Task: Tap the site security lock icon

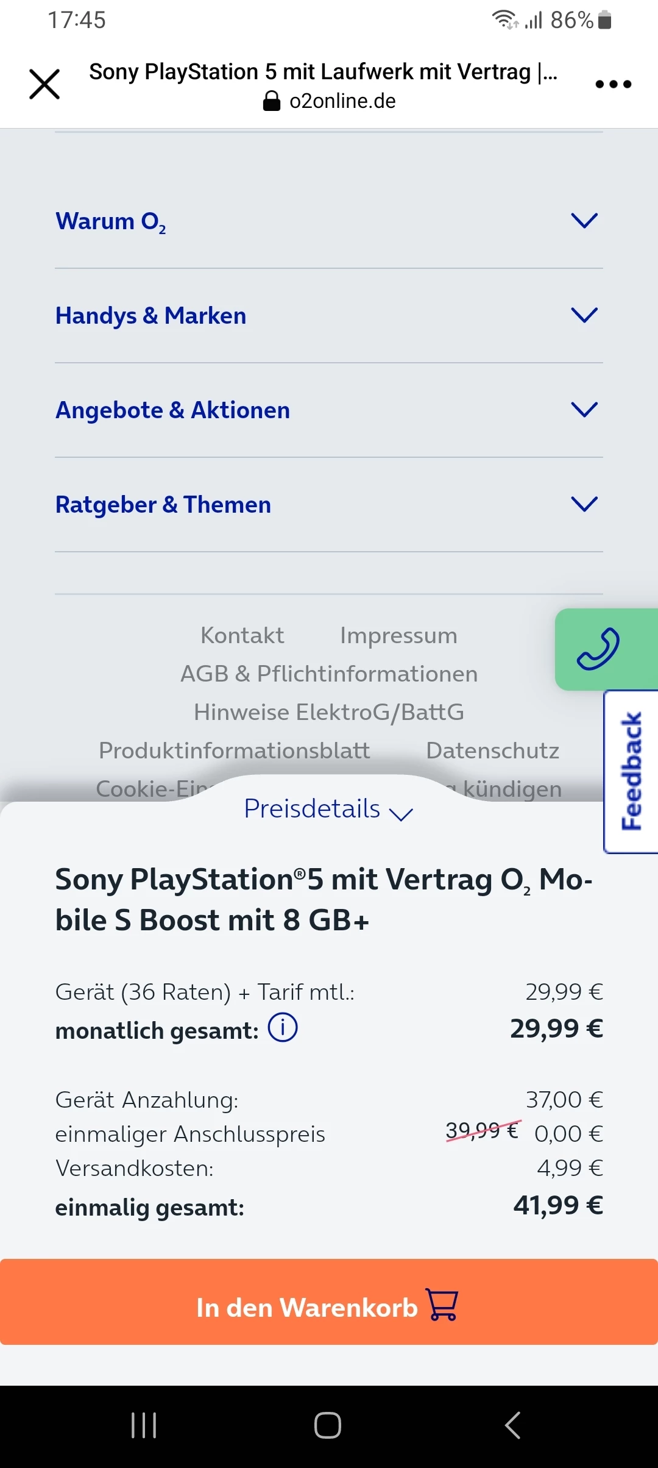Action: tap(271, 101)
